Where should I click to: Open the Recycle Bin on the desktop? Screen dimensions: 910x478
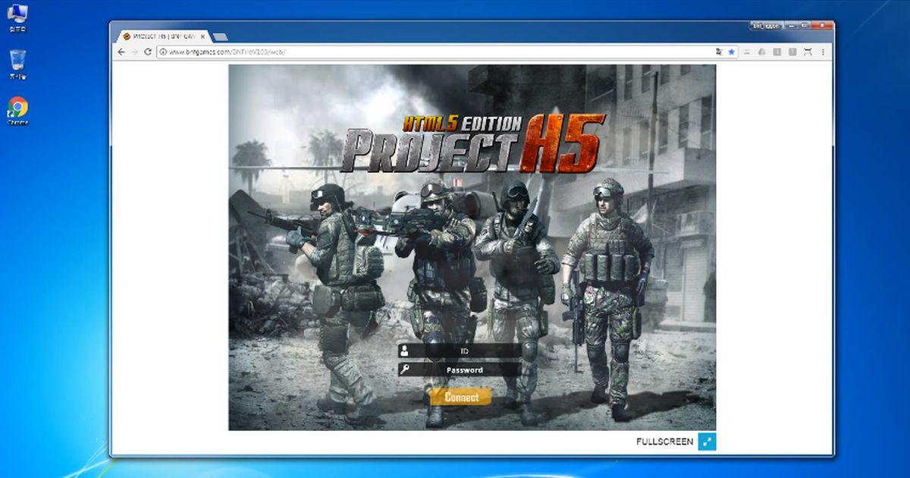pos(17,59)
